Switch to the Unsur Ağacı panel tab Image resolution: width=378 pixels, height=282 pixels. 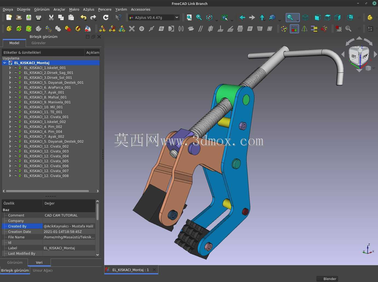click(43, 270)
